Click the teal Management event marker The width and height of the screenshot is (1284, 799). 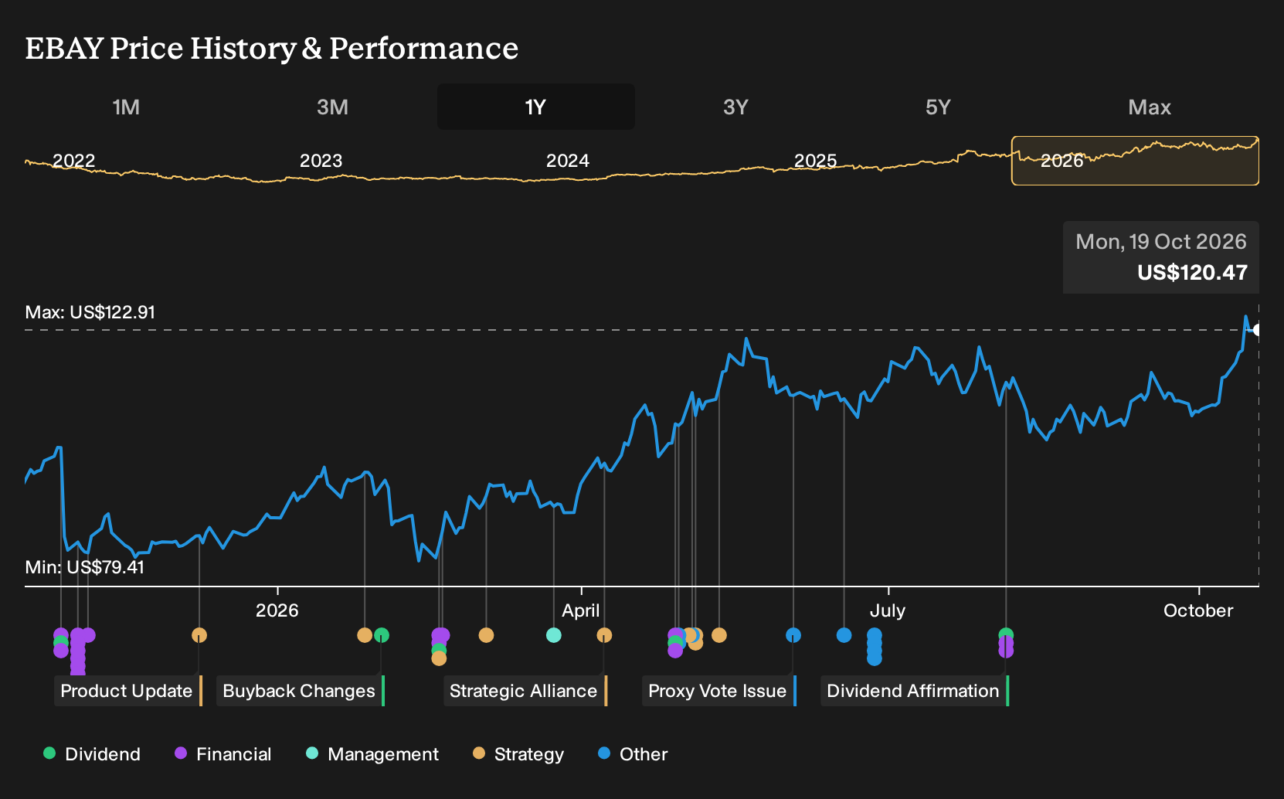coord(554,635)
